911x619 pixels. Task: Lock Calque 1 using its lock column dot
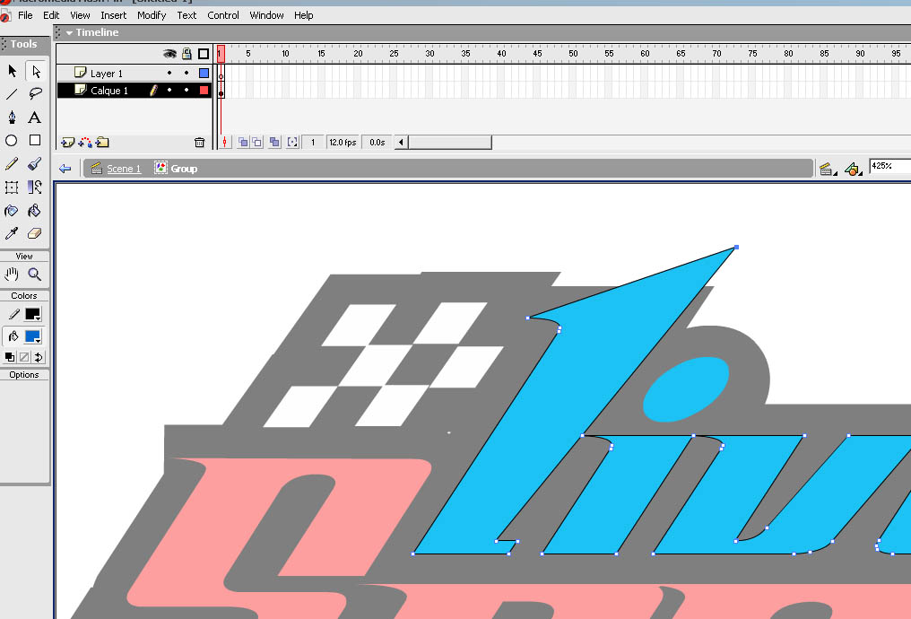pyautogui.click(x=187, y=90)
